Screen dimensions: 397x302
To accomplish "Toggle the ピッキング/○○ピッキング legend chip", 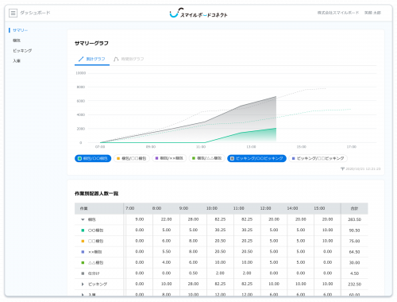I will 256,158.
